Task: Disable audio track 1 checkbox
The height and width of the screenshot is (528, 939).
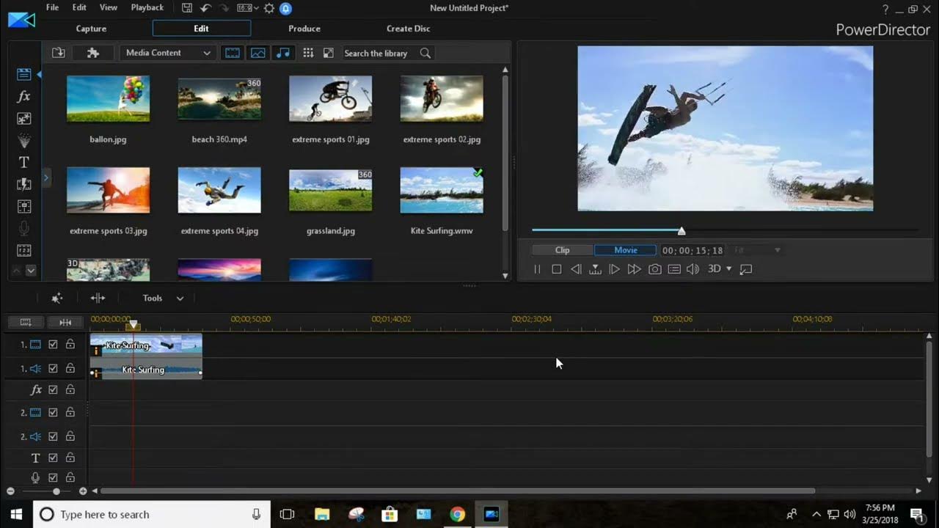Action: 53,368
